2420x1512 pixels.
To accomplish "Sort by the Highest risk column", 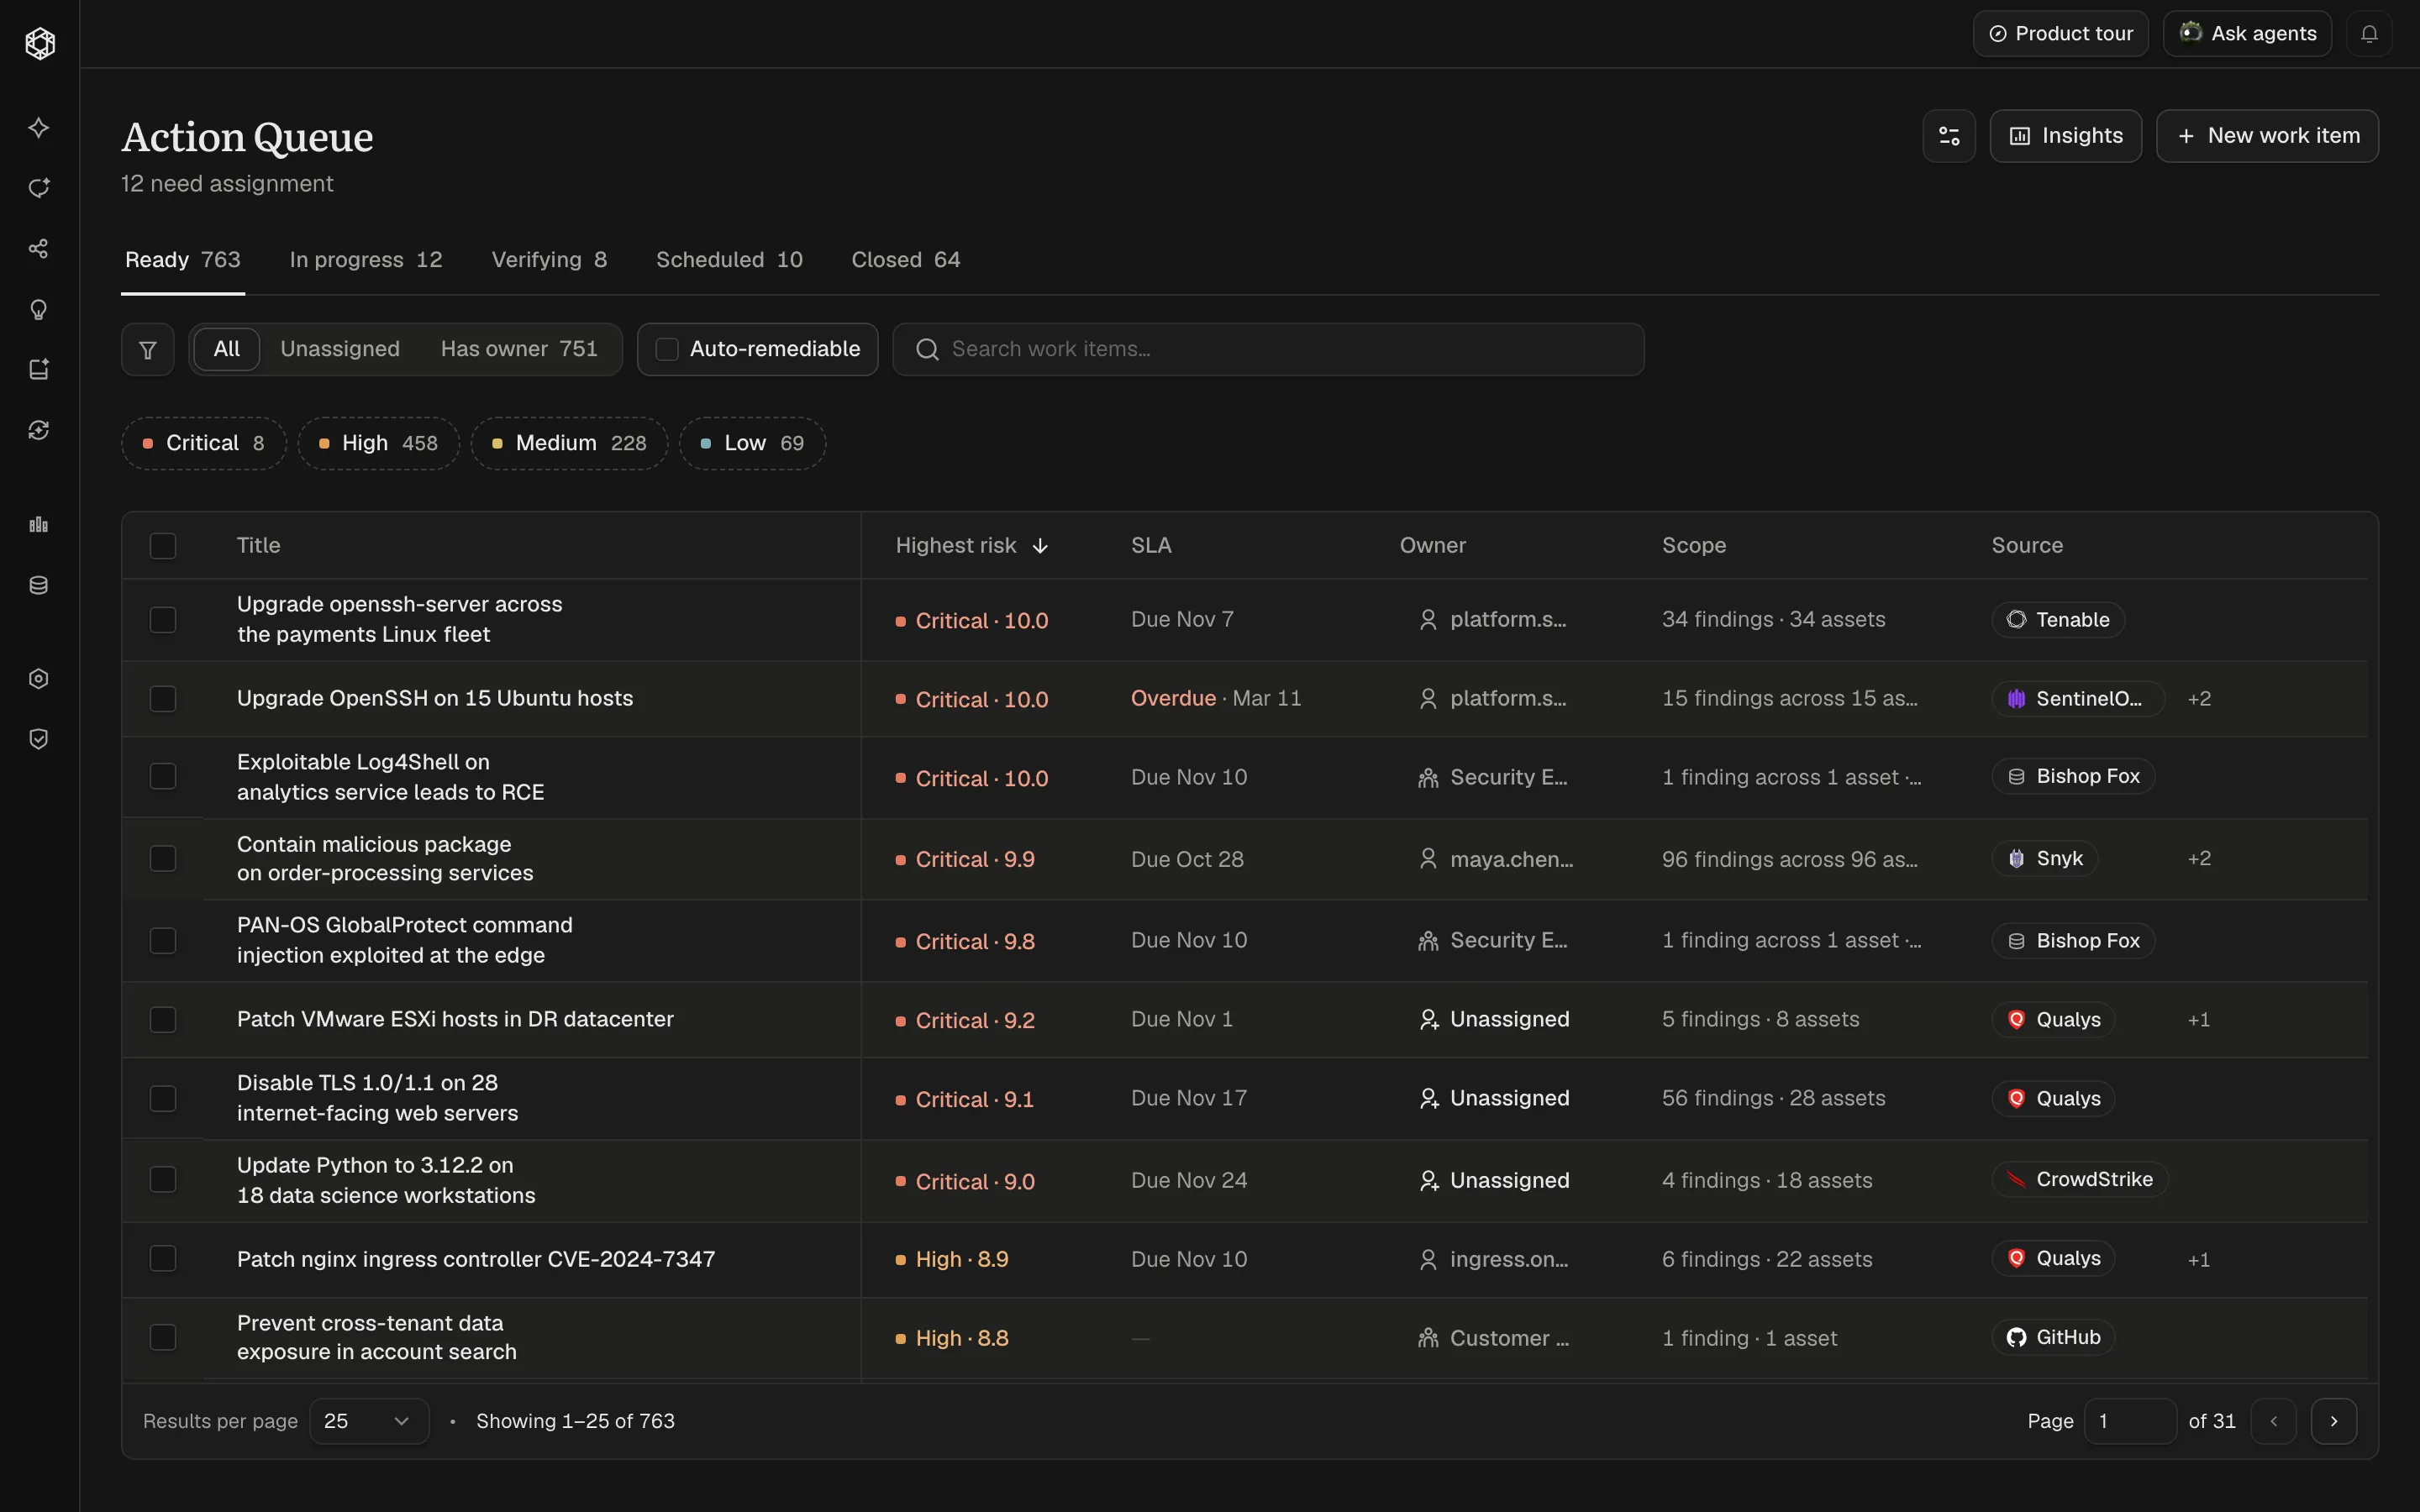I will 971,546.
